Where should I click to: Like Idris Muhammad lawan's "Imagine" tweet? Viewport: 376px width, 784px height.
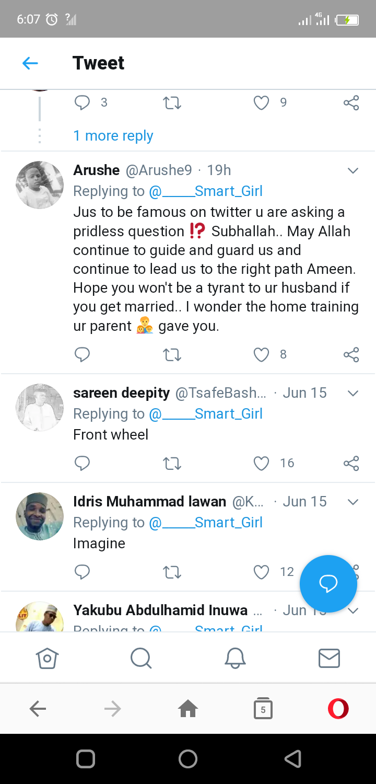261,572
